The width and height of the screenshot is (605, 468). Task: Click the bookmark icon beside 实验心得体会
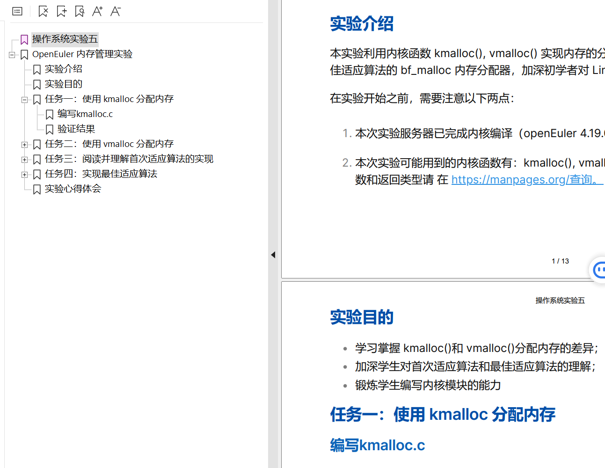[37, 190]
